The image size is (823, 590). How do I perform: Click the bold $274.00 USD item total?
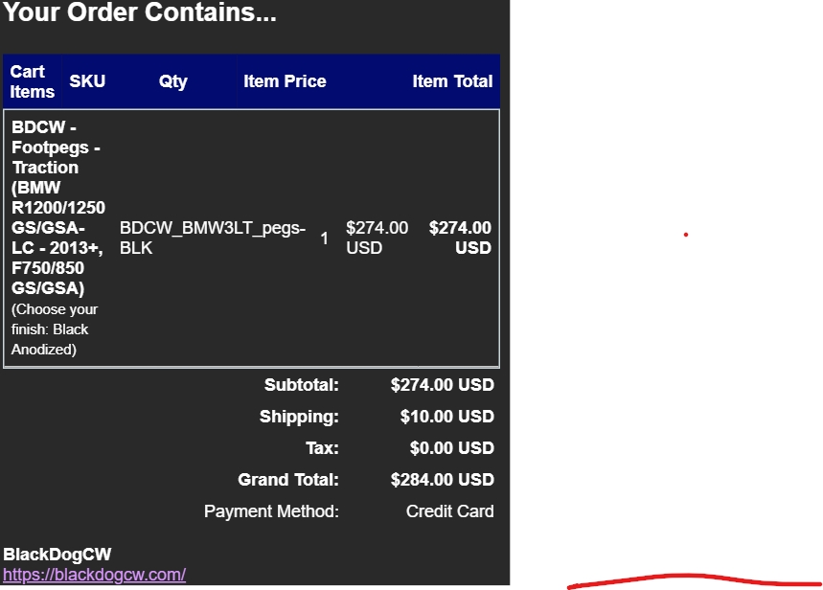(x=460, y=238)
